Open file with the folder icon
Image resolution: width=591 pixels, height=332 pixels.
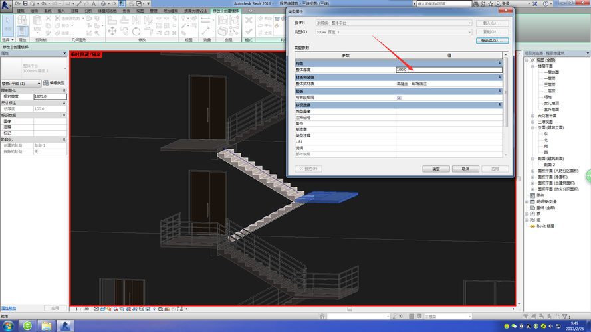[18, 3]
